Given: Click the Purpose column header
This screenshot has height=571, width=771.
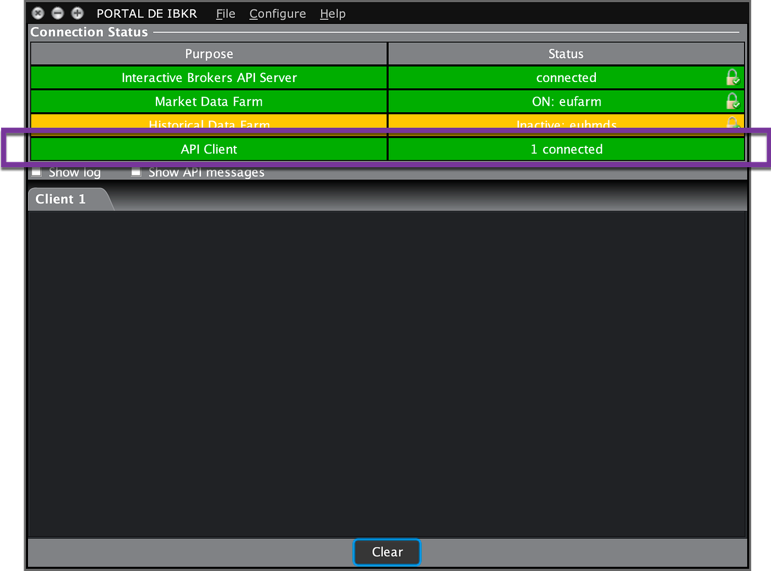Looking at the screenshot, I should click(209, 54).
